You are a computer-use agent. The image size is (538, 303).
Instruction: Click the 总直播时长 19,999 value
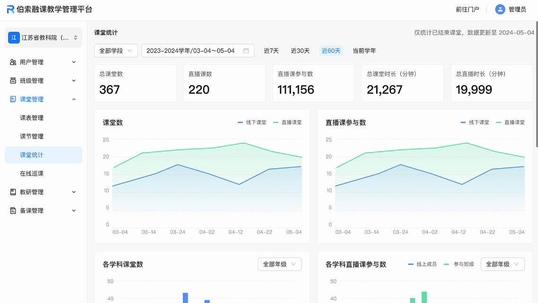pos(474,89)
